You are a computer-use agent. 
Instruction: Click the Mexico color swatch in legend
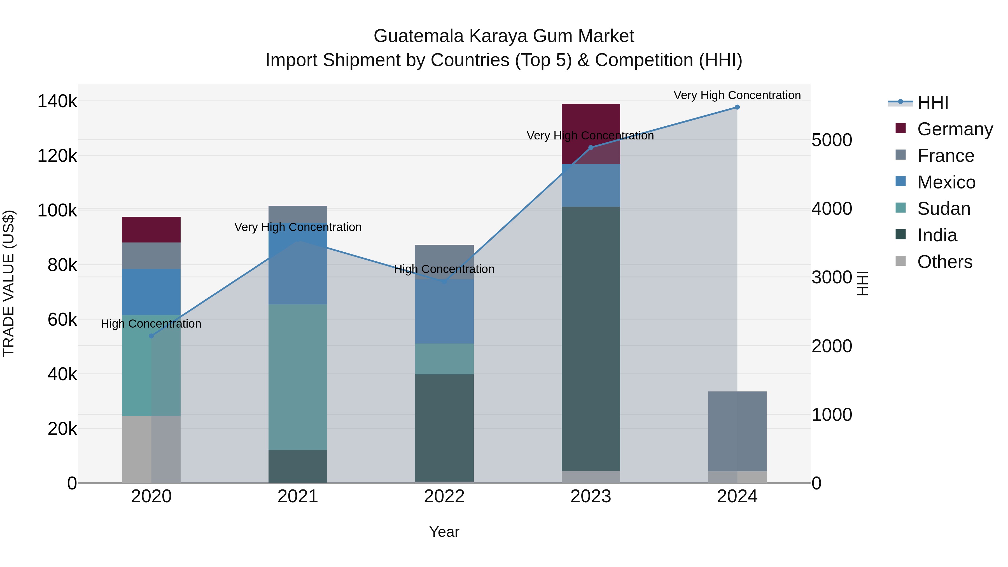coord(901,181)
